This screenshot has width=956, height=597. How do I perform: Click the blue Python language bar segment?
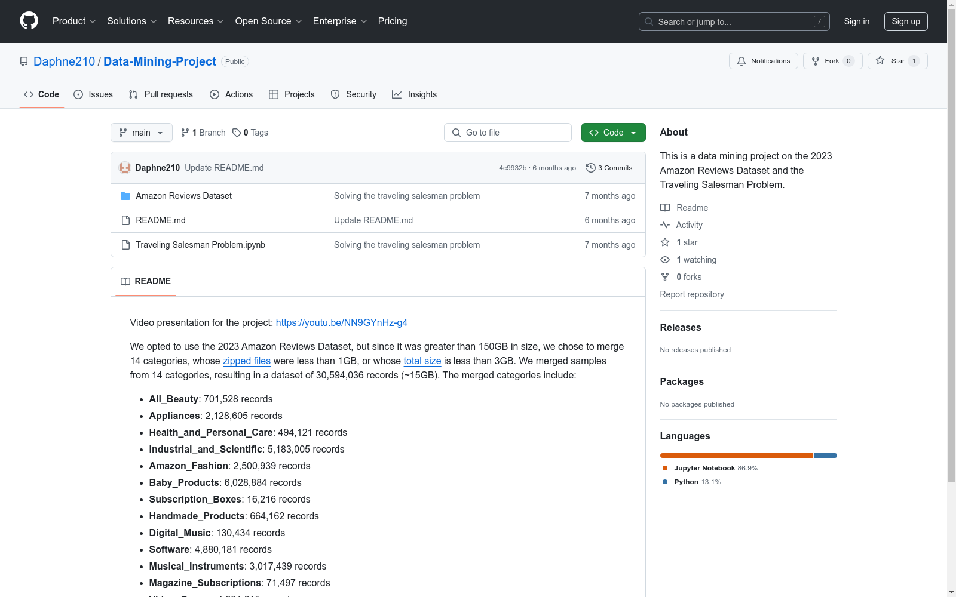pos(825,456)
